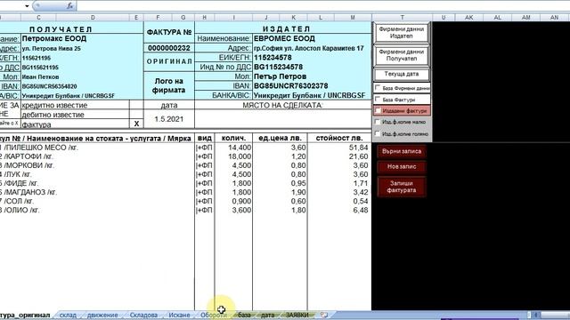Click the 'стойност лв.' column heading cell
Viewport: 570px width, 320px height.
coord(339,138)
